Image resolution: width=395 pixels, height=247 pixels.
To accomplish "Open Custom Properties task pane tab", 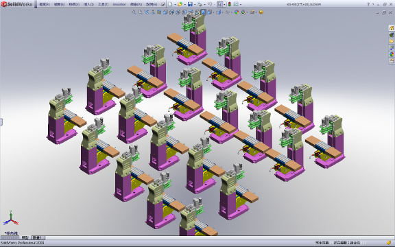I will coord(391,61).
